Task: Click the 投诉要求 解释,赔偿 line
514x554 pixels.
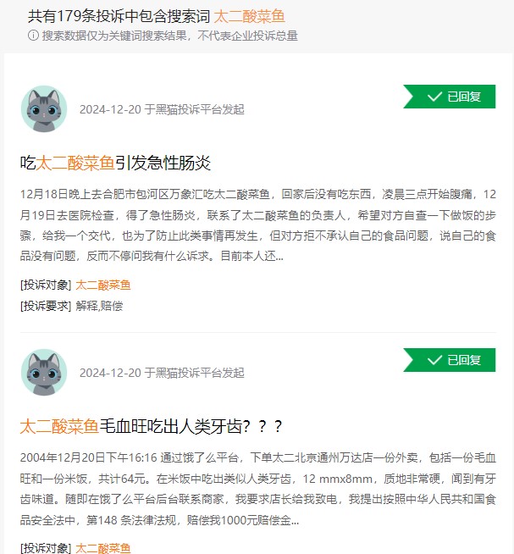Action: click(72, 306)
